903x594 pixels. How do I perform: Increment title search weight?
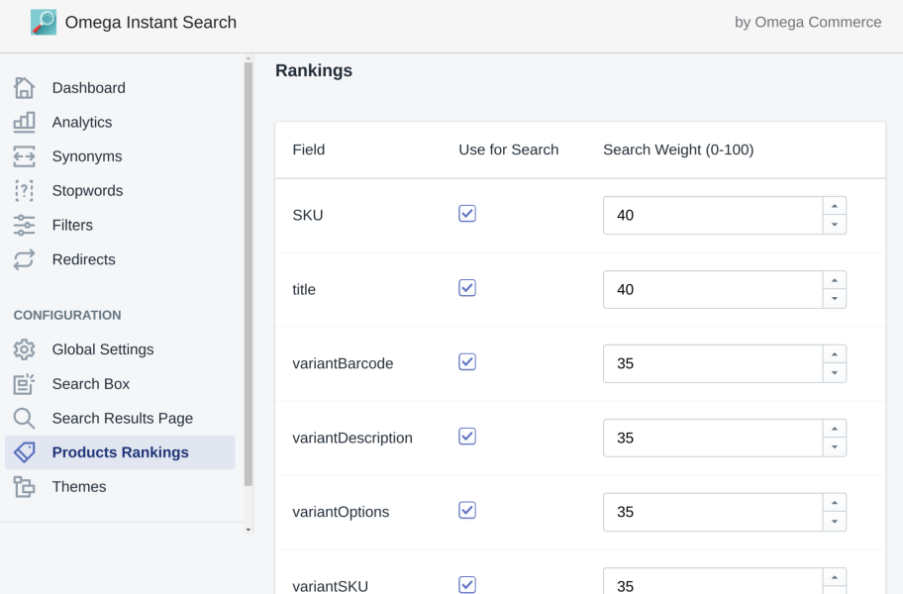point(835,280)
